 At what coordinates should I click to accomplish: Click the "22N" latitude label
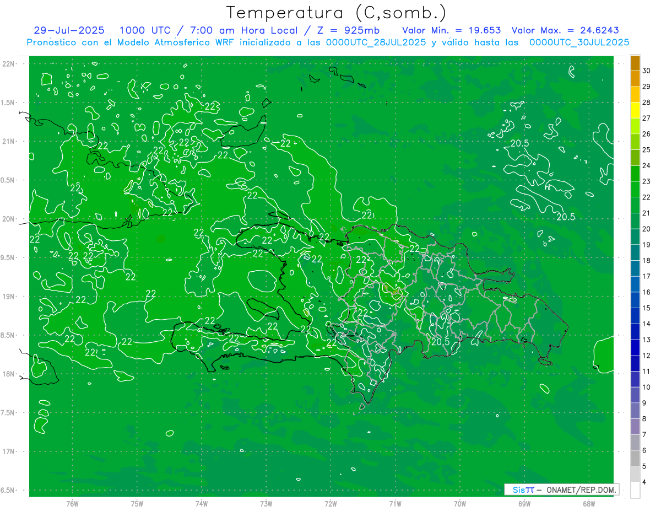click(x=9, y=64)
